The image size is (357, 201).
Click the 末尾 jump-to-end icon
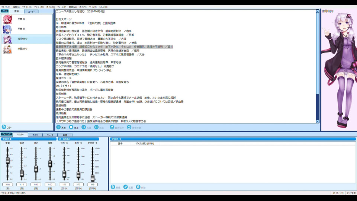pyautogui.click(x=97, y=127)
